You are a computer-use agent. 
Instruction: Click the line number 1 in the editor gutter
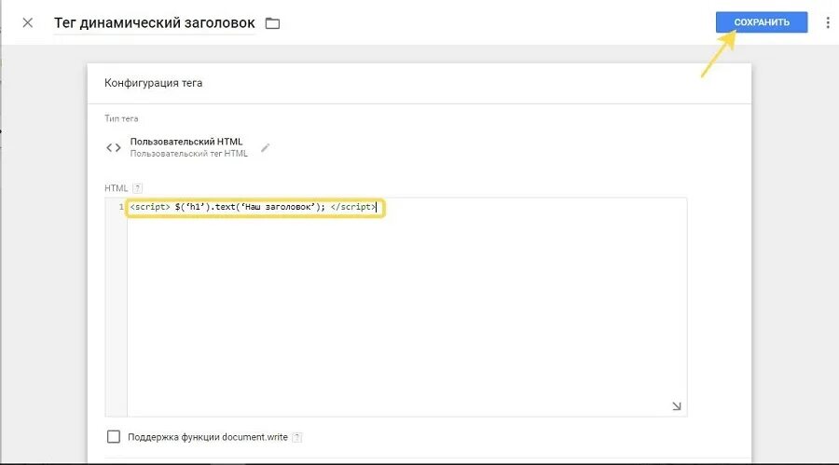pyautogui.click(x=121, y=207)
